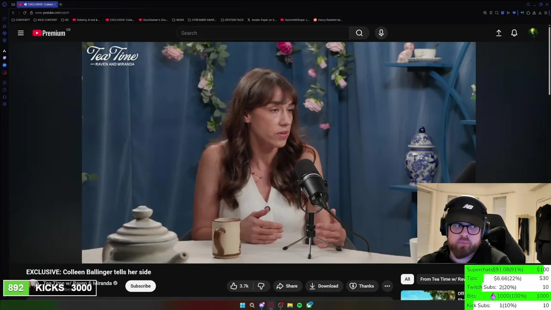The height and width of the screenshot is (310, 551).
Task: Click the magnifier search button
Action: (x=359, y=33)
